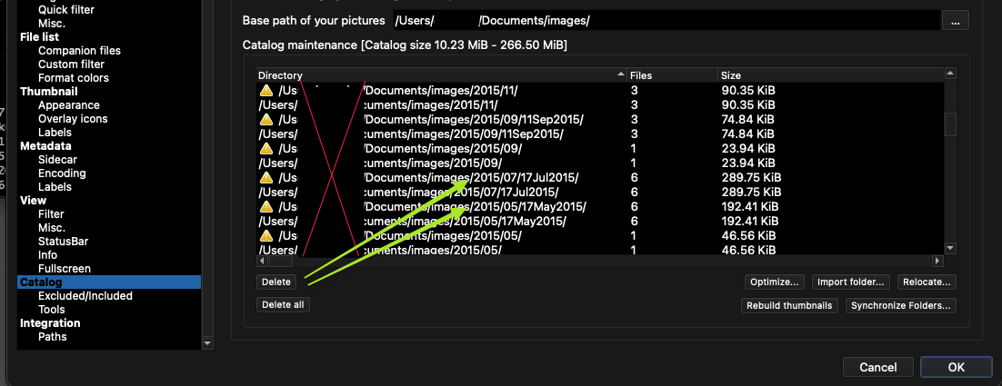This screenshot has width=1002, height=386.
Task: Confirm settings with OK
Action: point(956,367)
